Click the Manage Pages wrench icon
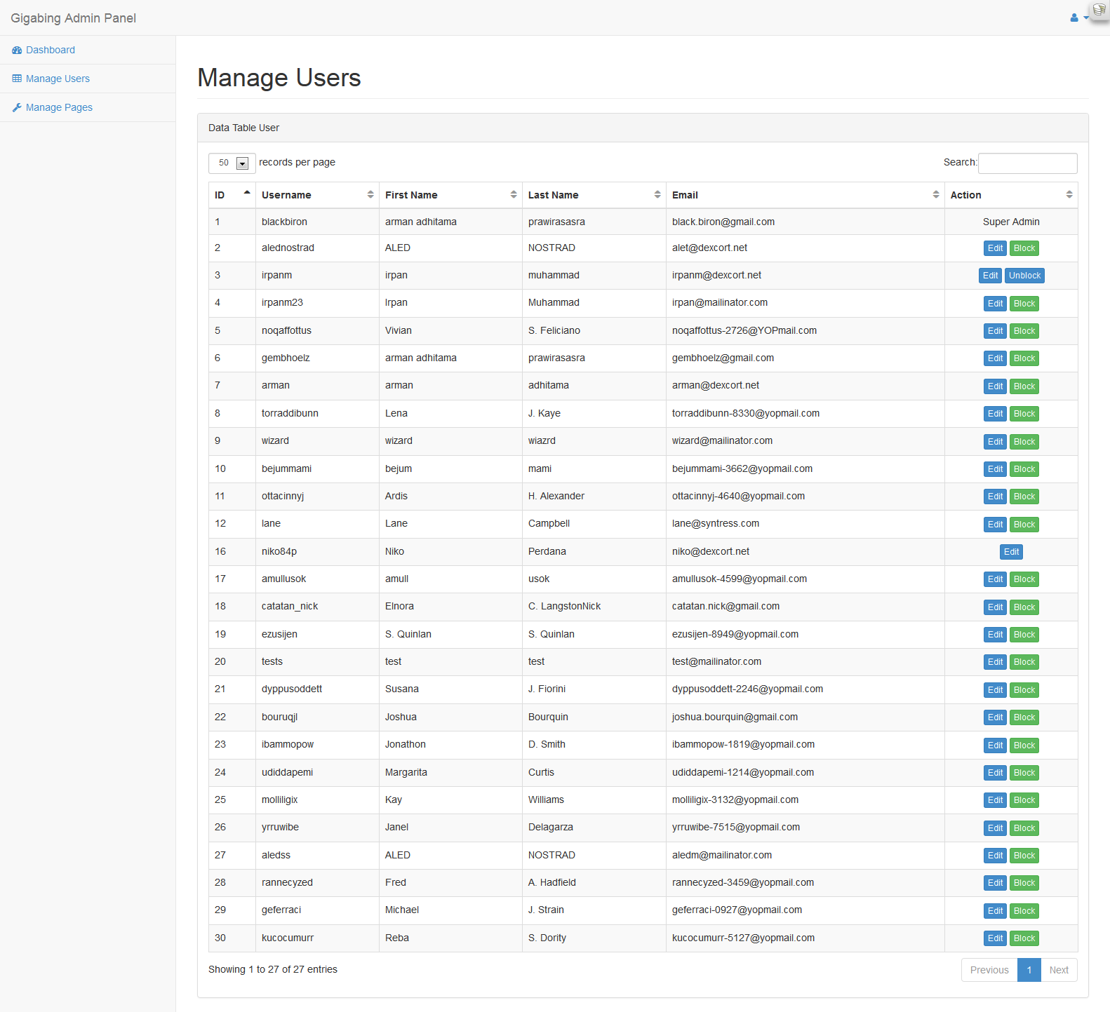 [x=17, y=108]
